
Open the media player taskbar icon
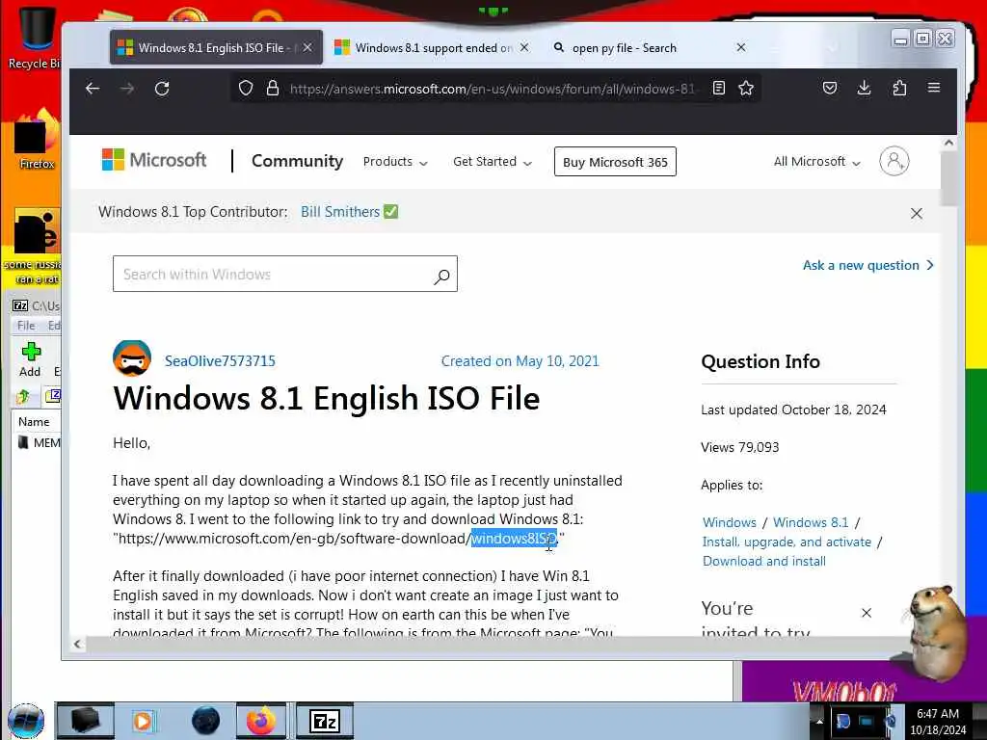coord(143,721)
